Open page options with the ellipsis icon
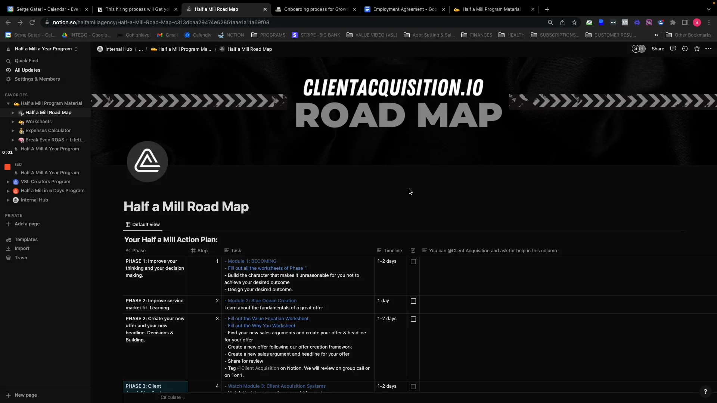 (708, 49)
